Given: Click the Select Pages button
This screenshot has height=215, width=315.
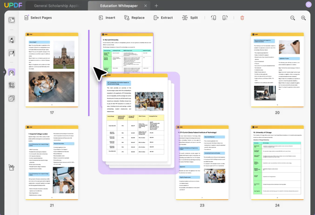Looking at the screenshot, I should click(x=38, y=18).
